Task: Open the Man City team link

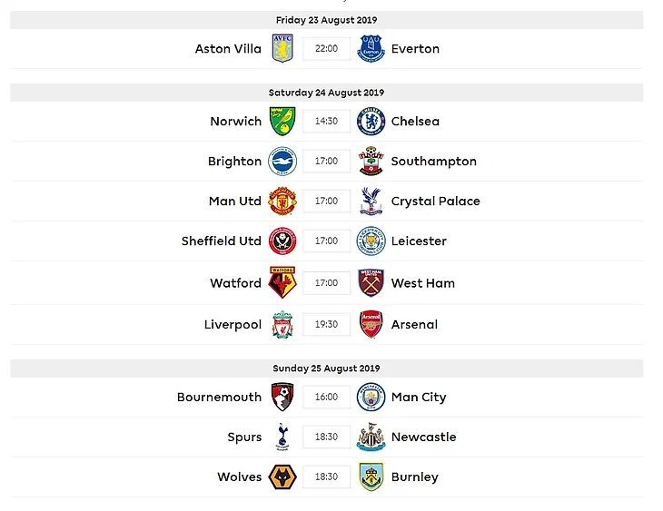Action: 419,398
